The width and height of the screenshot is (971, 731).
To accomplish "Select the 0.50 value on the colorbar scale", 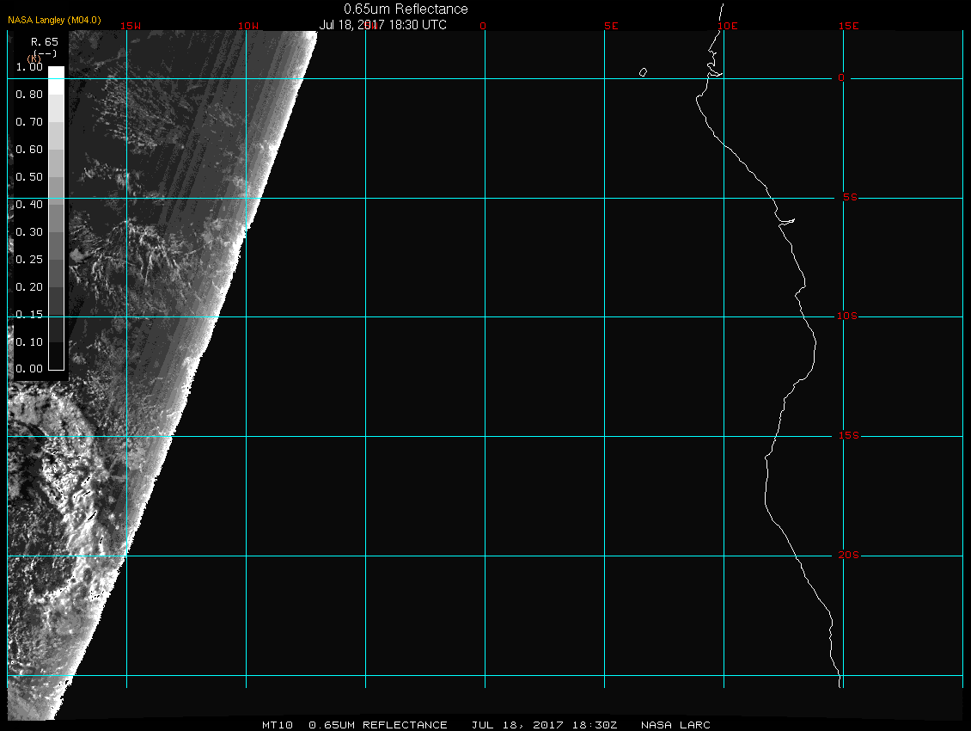I will click(29, 177).
